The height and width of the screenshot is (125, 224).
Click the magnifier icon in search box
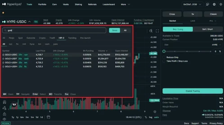5,30
